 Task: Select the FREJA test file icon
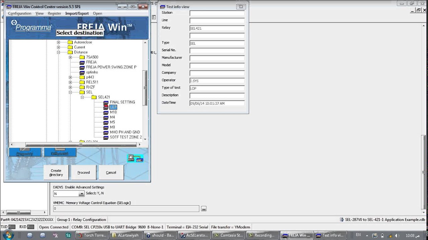(82, 62)
